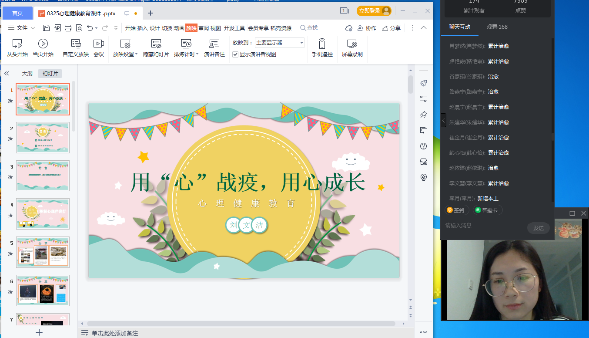Click the 协作 collaborate button
589x338 pixels.
pyautogui.click(x=367, y=28)
